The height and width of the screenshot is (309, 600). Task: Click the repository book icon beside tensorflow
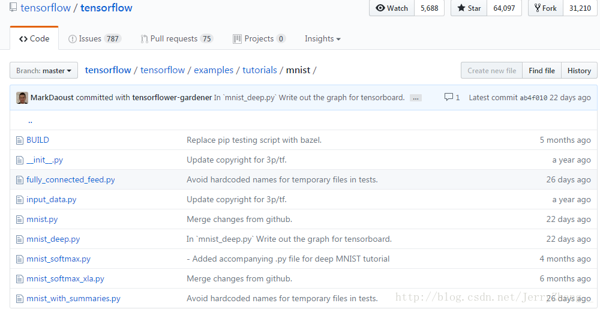[13, 8]
